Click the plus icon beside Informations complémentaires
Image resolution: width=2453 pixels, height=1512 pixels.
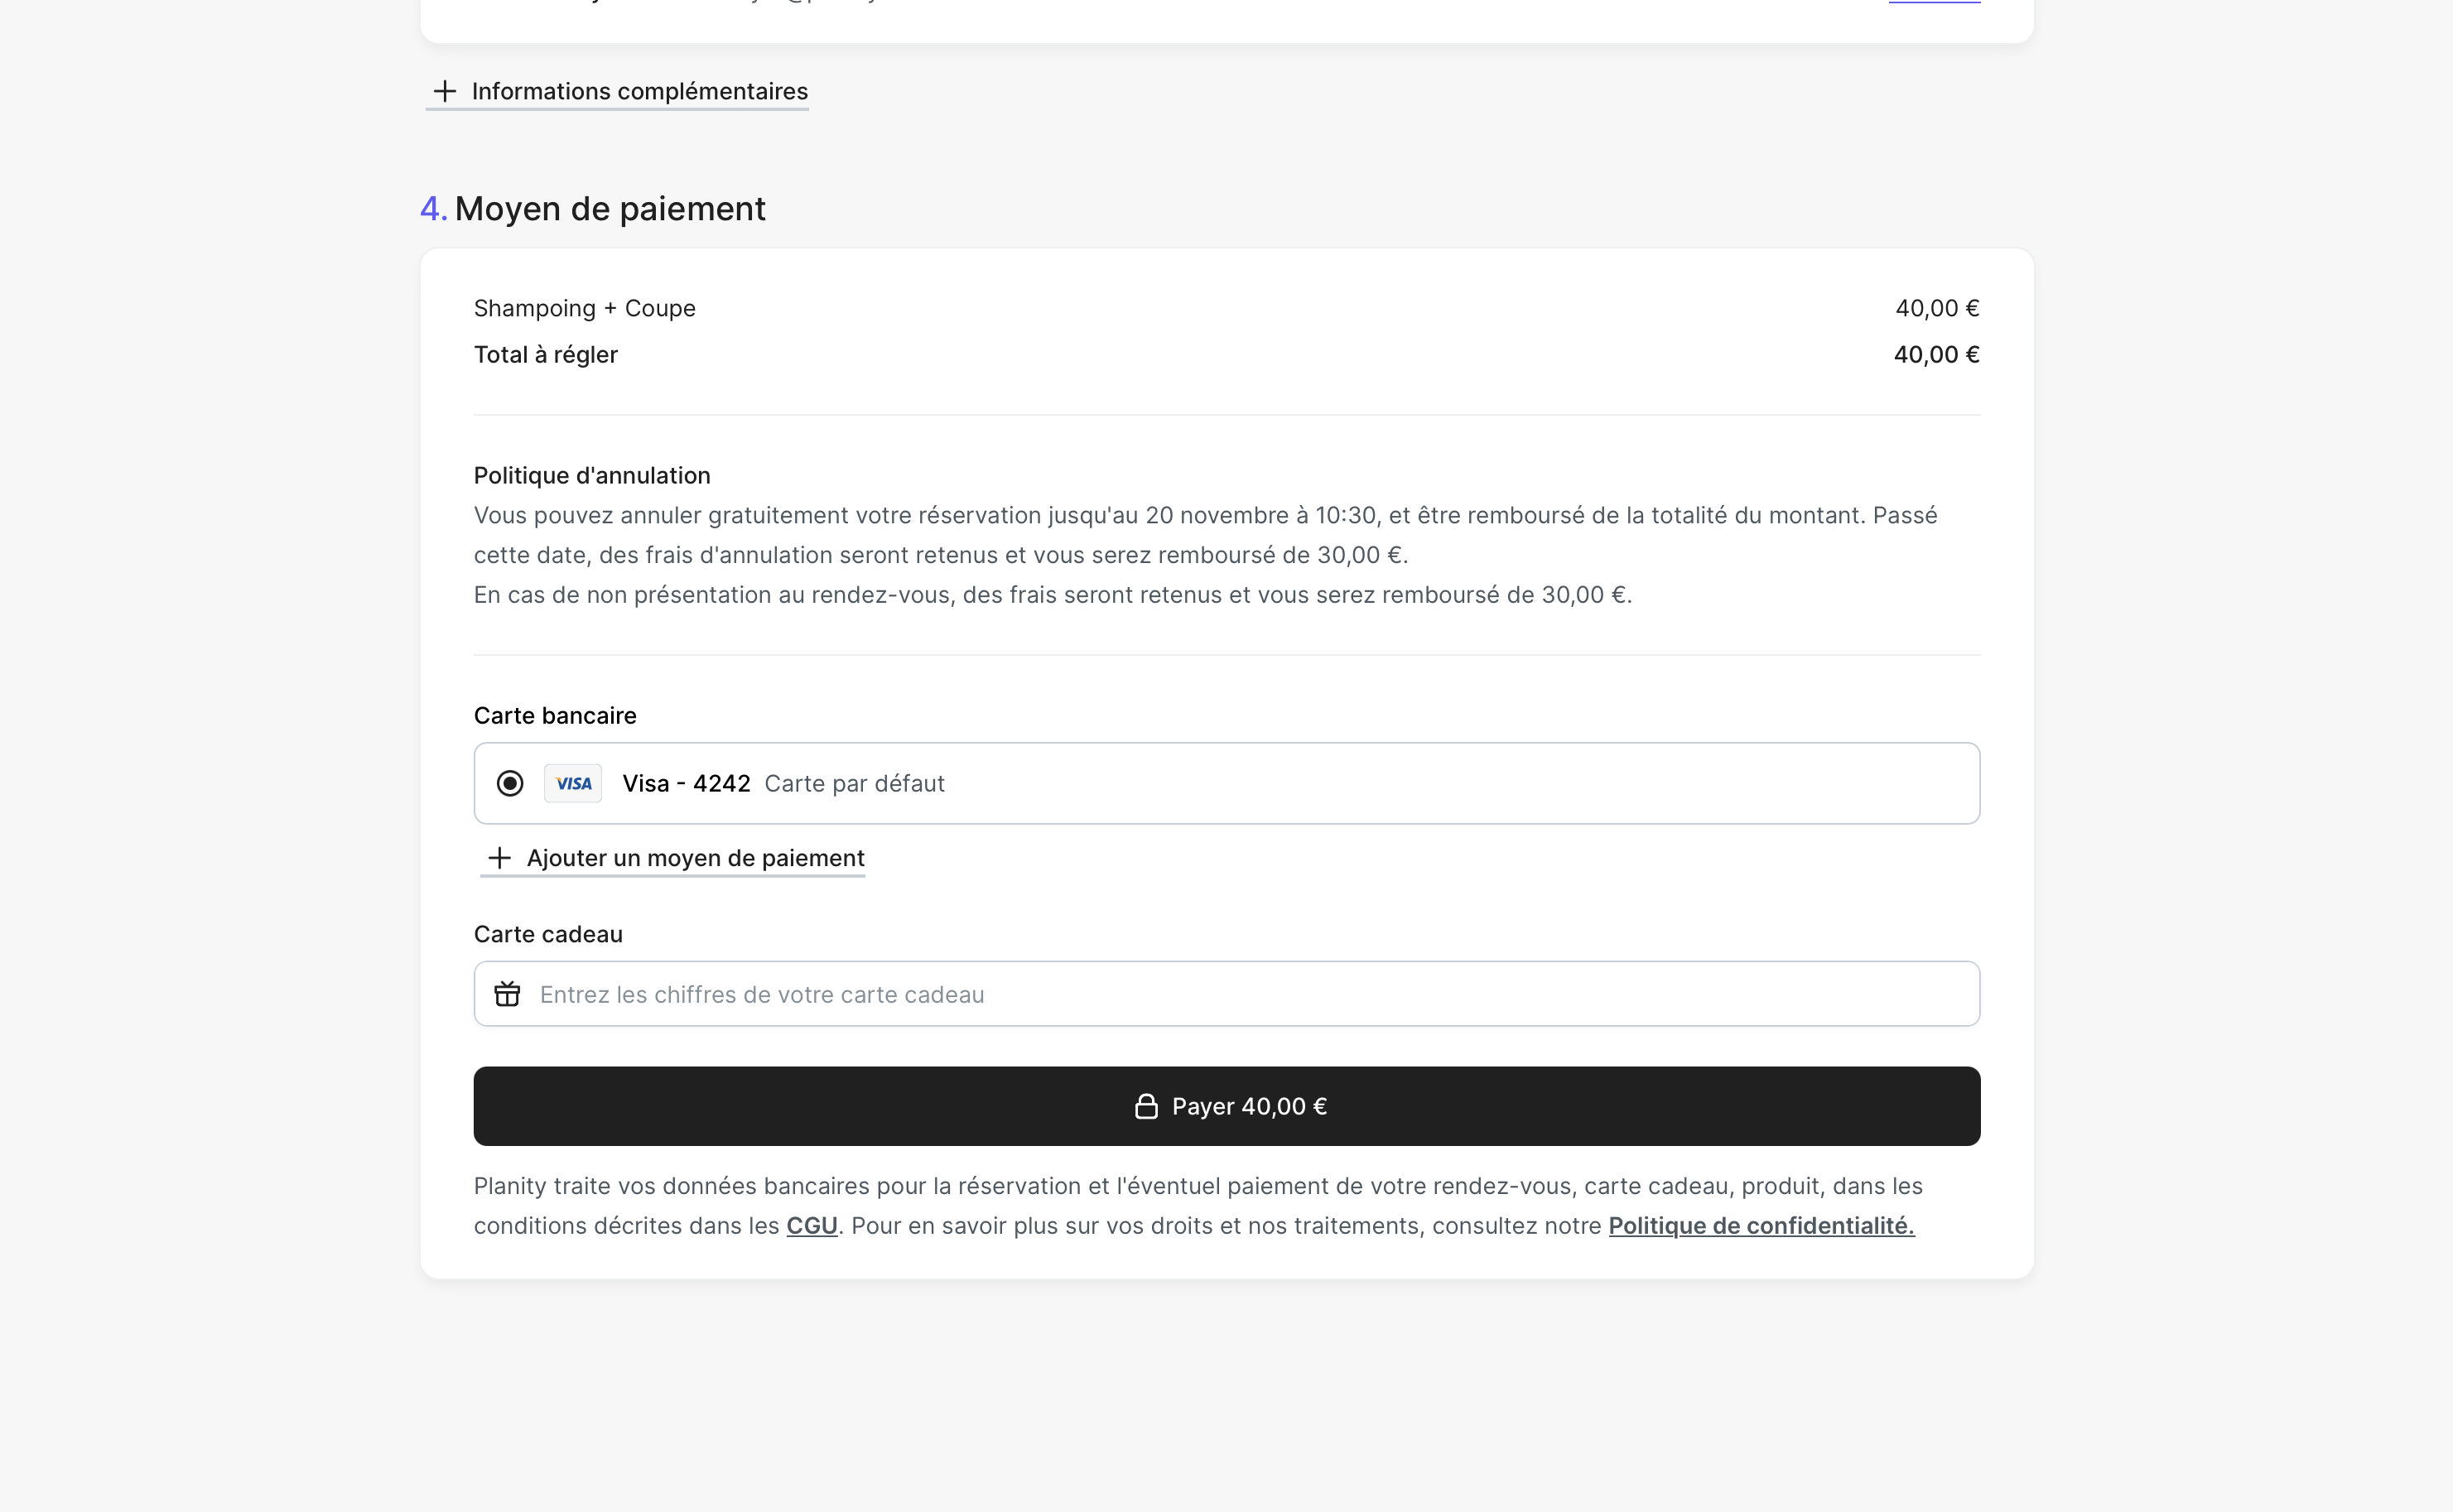[x=445, y=91]
